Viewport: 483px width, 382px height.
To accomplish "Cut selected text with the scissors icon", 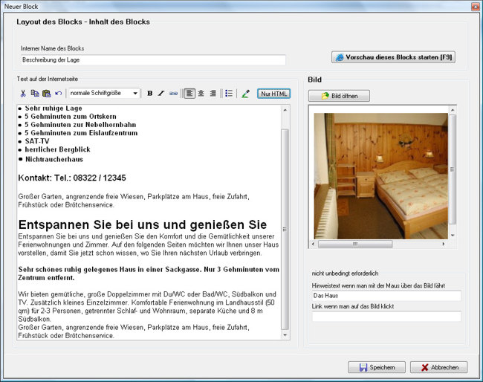I will coord(23,94).
